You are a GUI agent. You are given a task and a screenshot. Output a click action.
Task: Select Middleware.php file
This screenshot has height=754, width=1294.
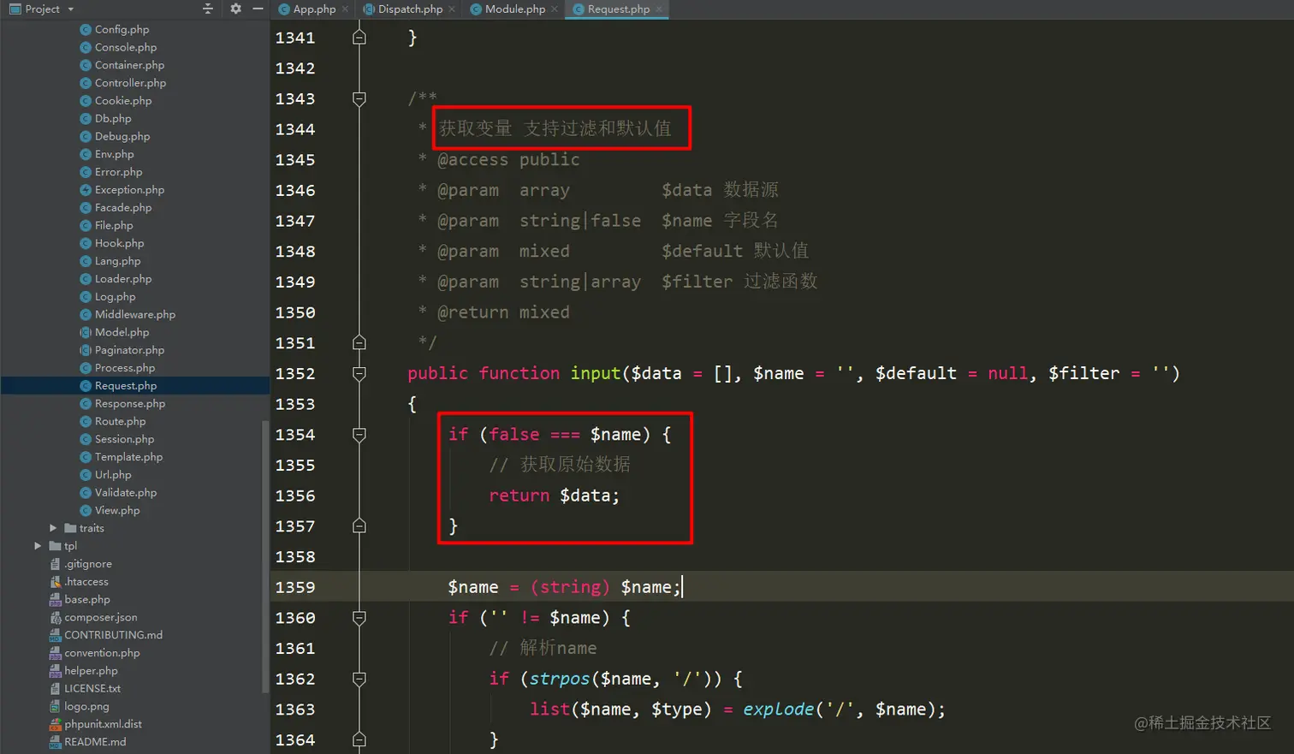pos(135,315)
